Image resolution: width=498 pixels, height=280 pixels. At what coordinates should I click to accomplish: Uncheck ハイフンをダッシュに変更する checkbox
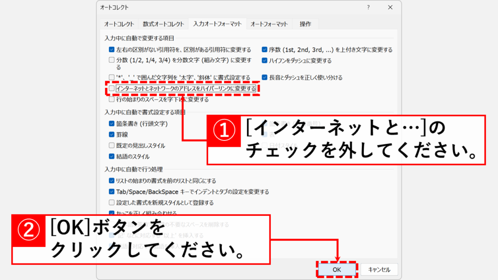tap(264, 60)
